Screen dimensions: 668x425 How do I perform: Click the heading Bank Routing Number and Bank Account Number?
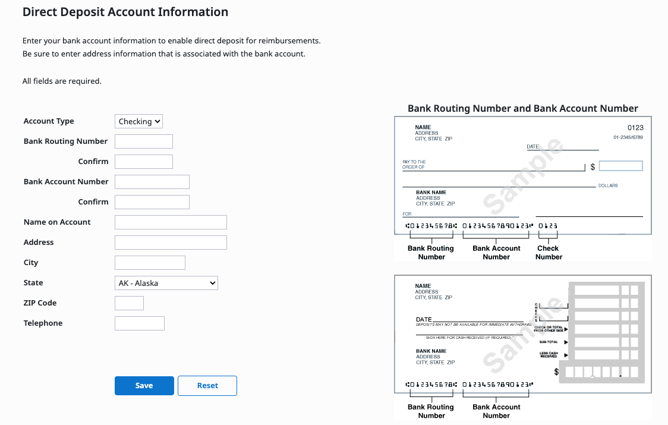pos(523,109)
